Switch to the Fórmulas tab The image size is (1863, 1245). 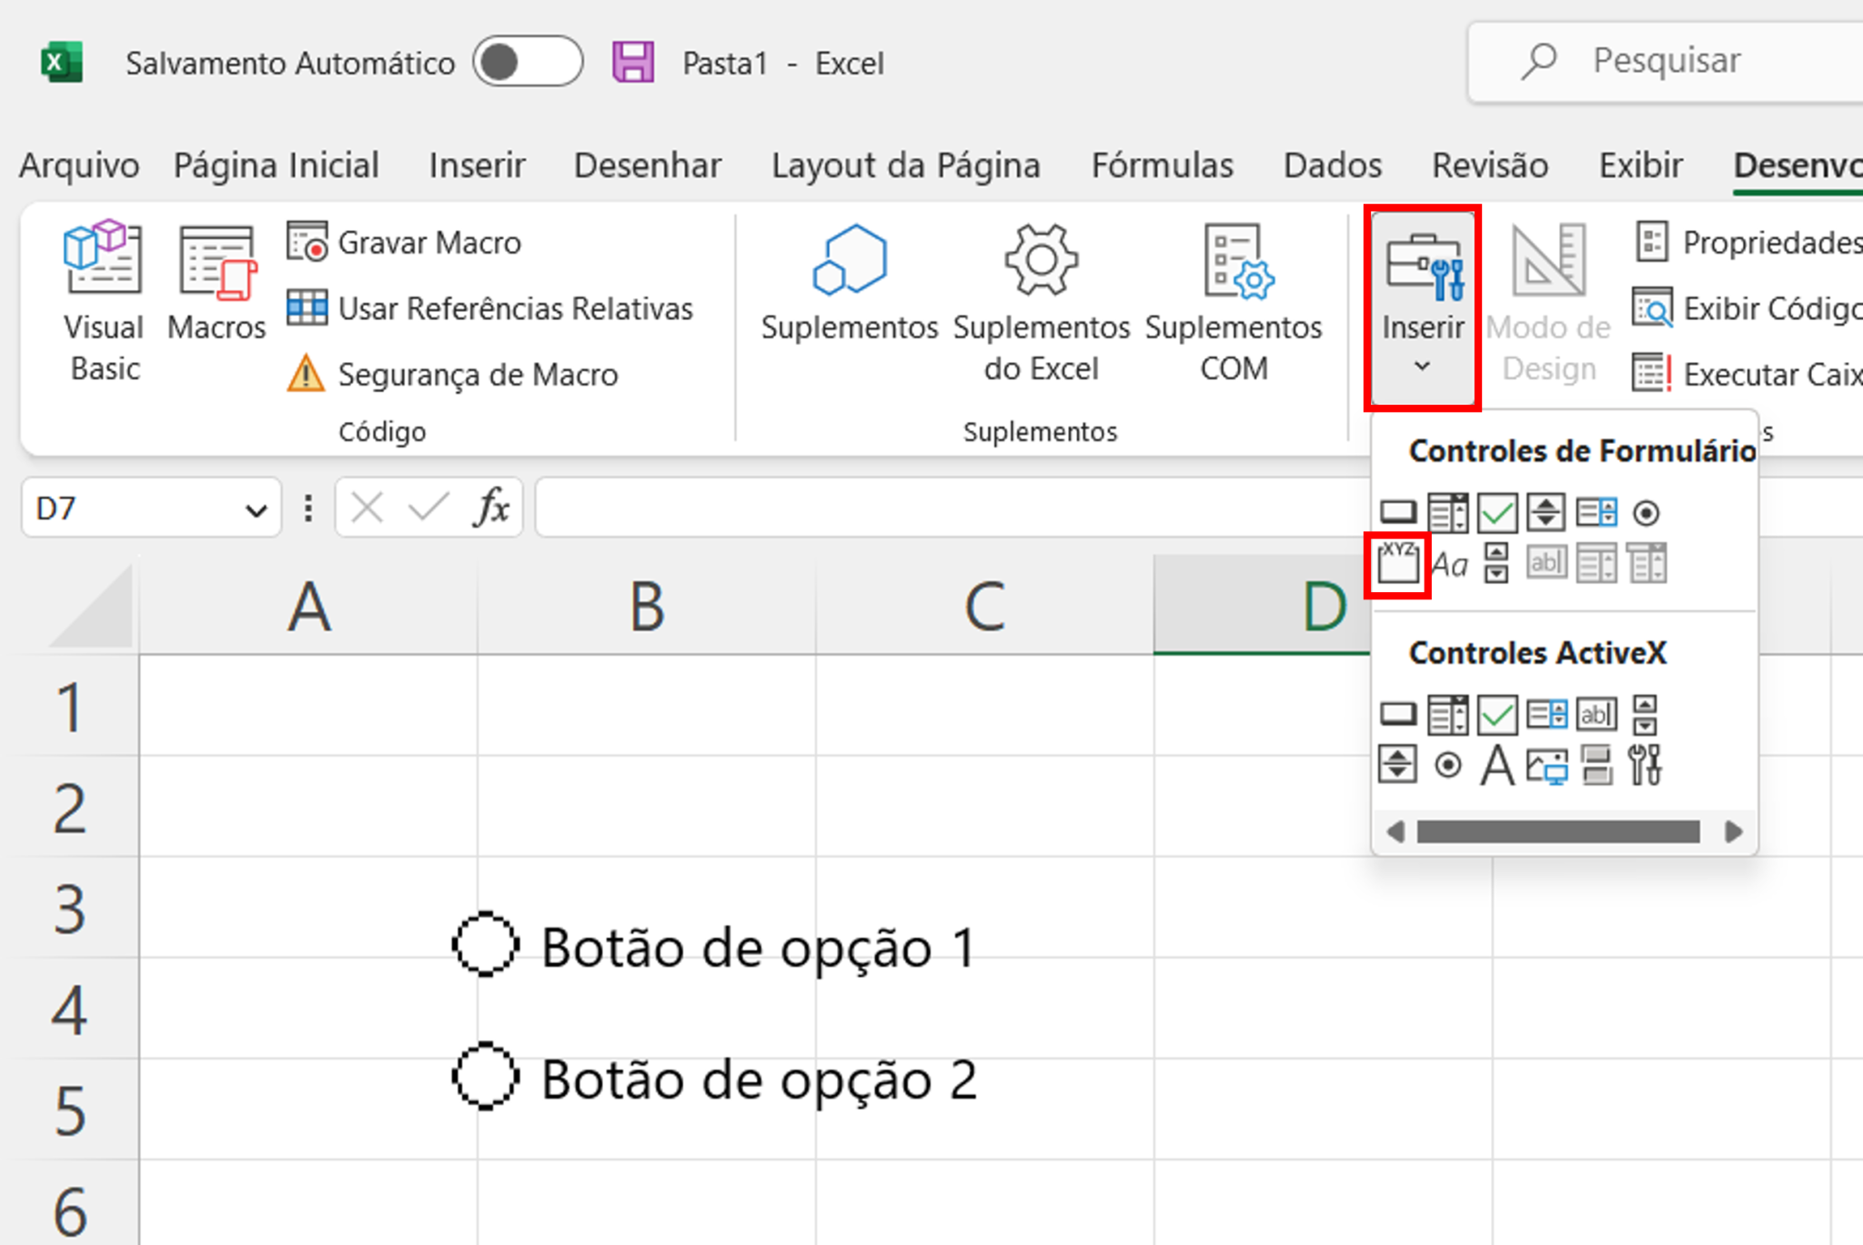coord(1164,163)
